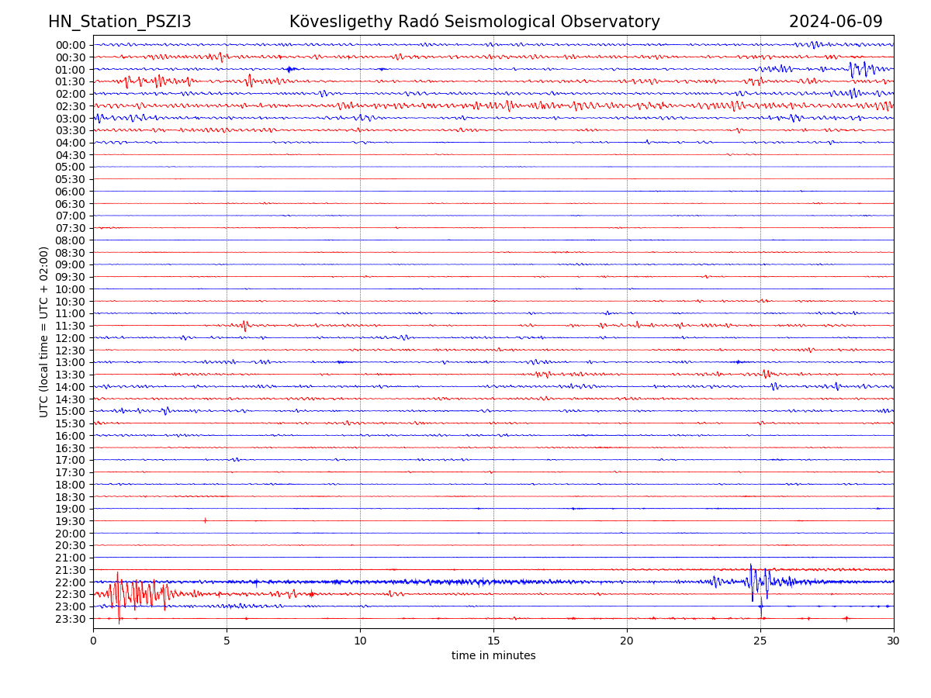Click the 2024-06-09 date text
This screenshot has height=698, width=931.
[836, 22]
